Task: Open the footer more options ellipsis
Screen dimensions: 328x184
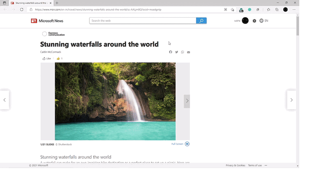Action: pos(266,165)
